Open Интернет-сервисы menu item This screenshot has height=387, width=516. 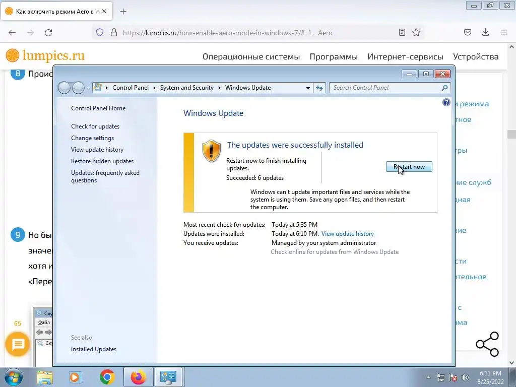pyautogui.click(x=406, y=56)
